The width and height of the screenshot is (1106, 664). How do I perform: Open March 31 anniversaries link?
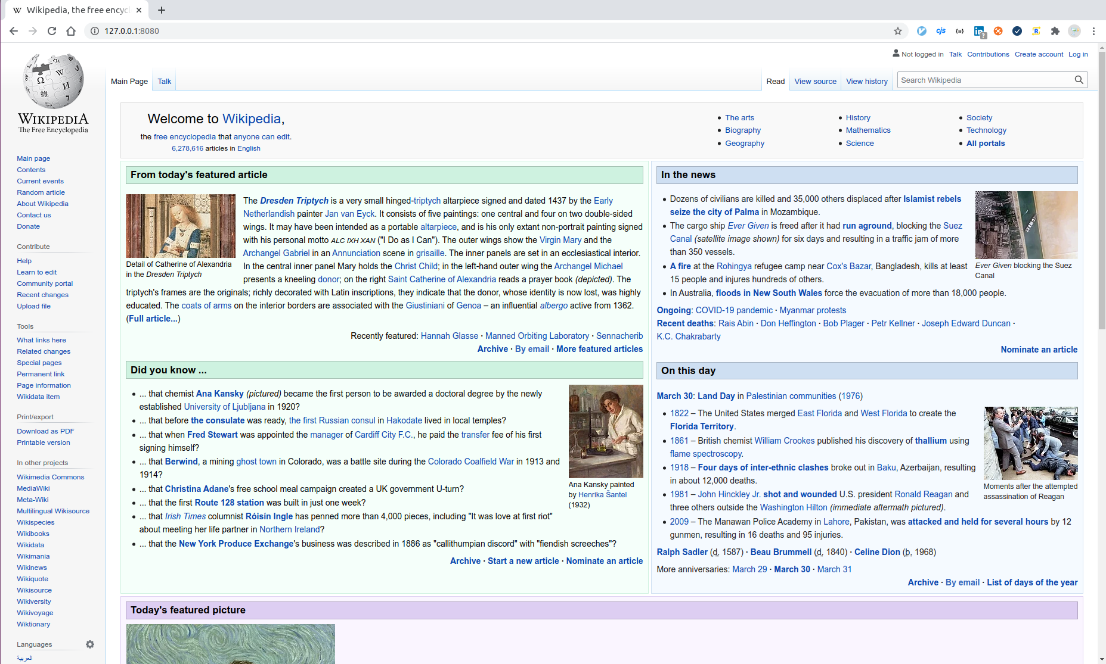pos(834,569)
